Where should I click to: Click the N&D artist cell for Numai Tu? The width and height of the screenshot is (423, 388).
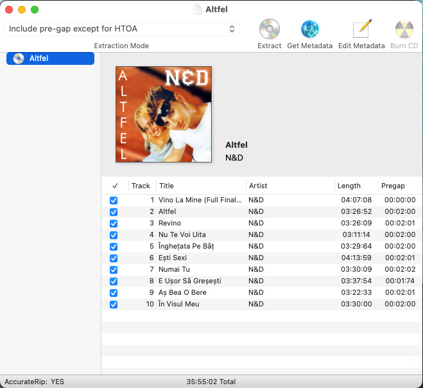tap(256, 269)
